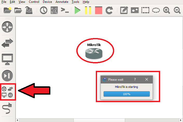
Task: Click the Zoom in magnifier
Action: [167, 10]
